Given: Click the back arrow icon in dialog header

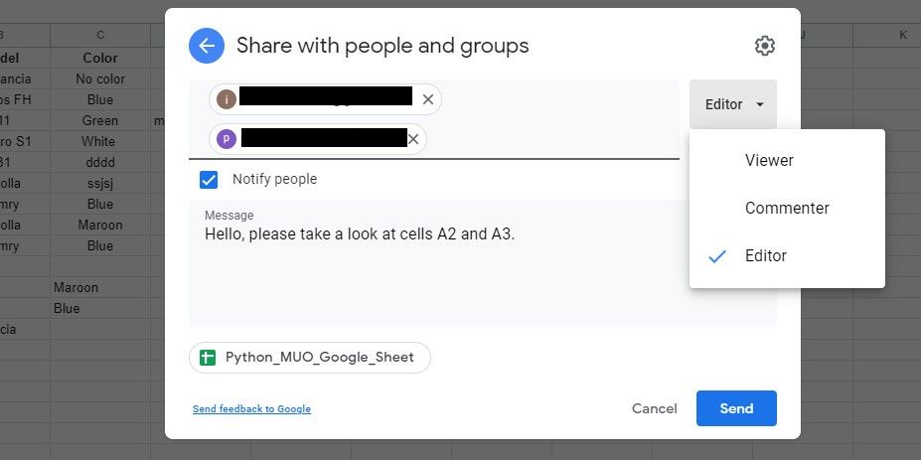Looking at the screenshot, I should [207, 46].
